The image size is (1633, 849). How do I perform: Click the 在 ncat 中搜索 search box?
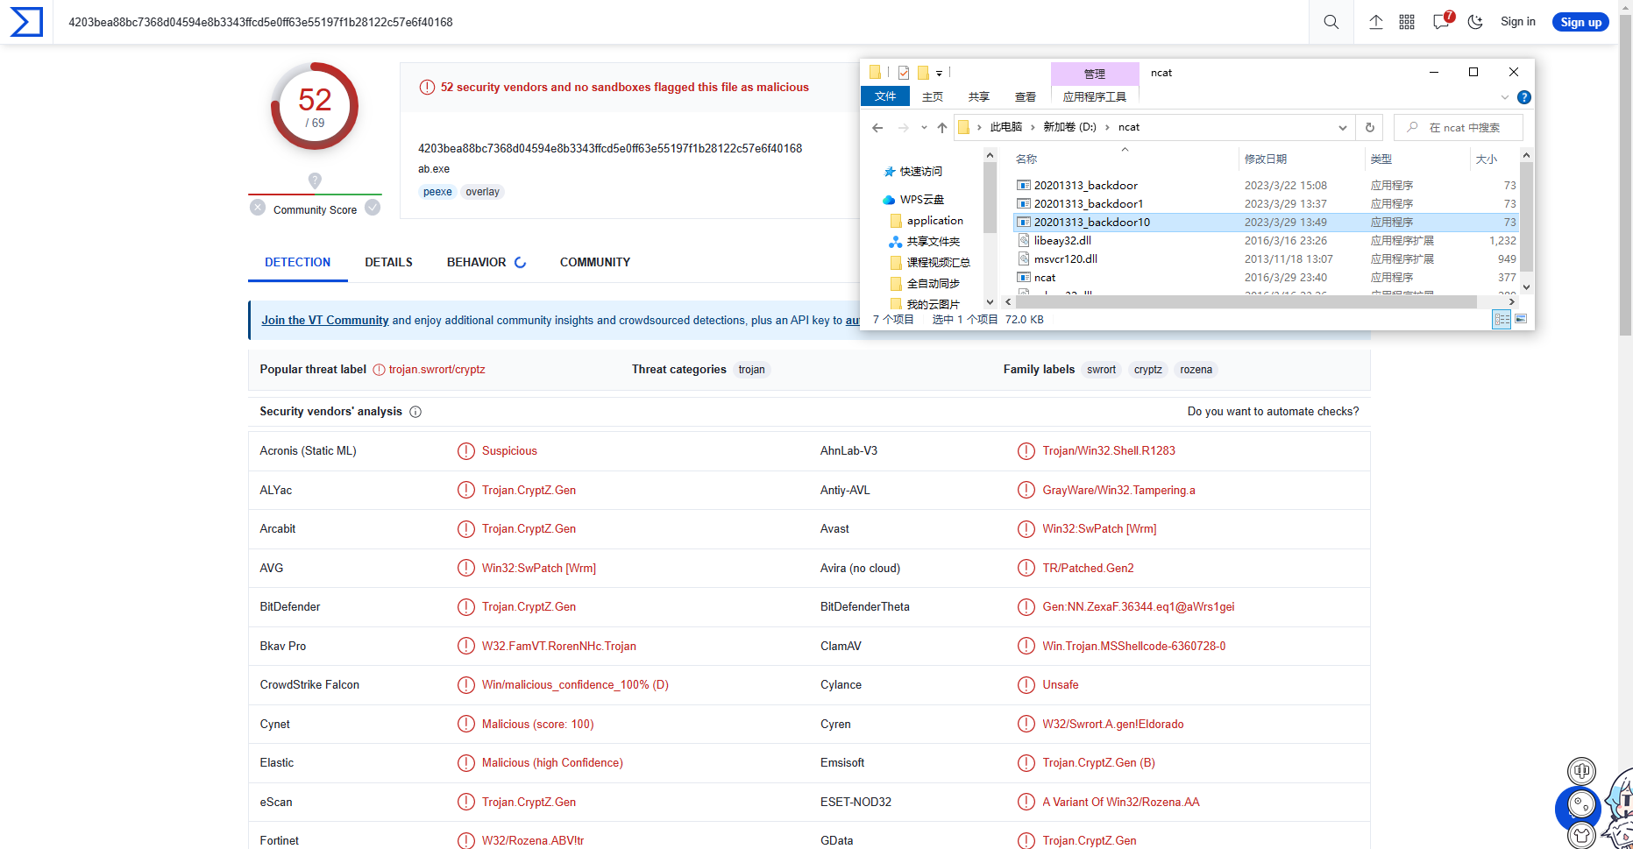pos(1459,128)
